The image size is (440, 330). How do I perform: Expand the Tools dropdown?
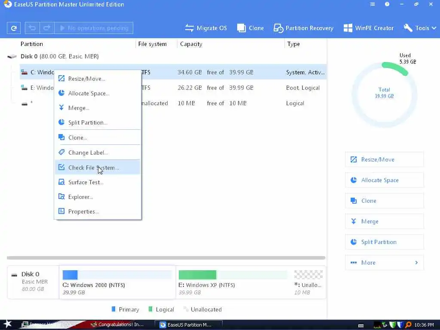pyautogui.click(x=420, y=28)
